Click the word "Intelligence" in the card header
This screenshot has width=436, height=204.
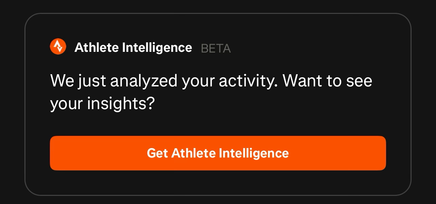[157, 47]
